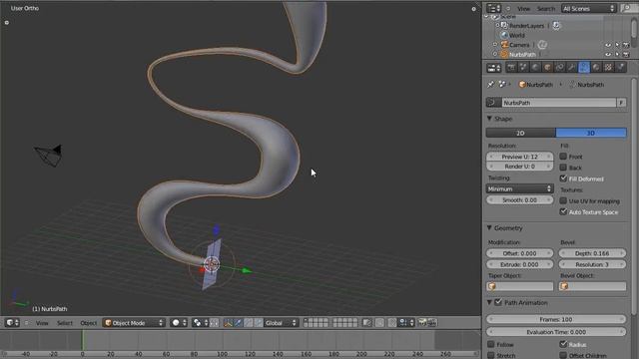The width and height of the screenshot is (639, 359).
Task: Open the viewport shading dropdown
Action: click(179, 323)
